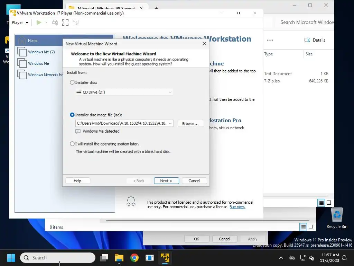Viewport: 354px width, 266px height.
Task: Click the green Power On play icon
Action: click(x=39, y=23)
